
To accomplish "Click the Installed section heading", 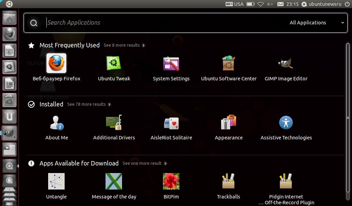I will coord(52,104).
